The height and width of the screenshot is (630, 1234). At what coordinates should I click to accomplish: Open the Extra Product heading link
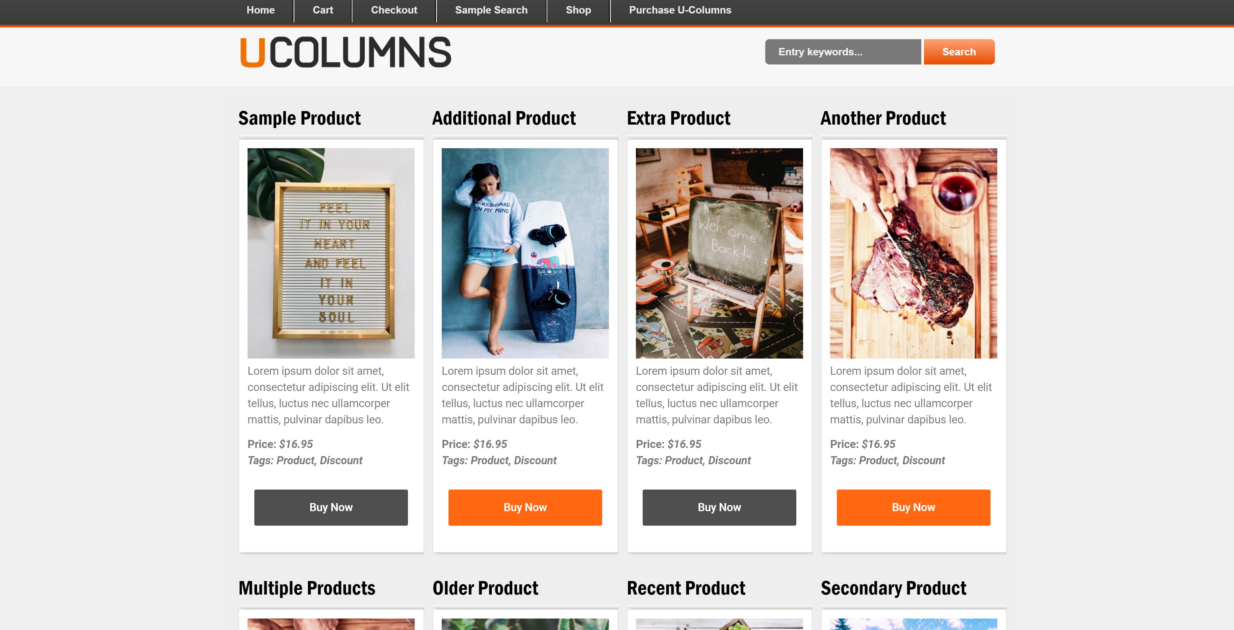pos(678,118)
